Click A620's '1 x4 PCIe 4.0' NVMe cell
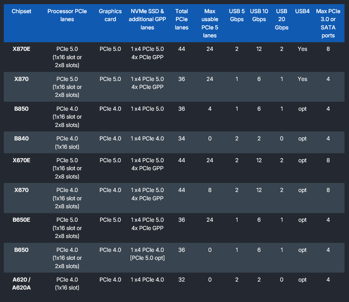349x302 pixels. click(x=147, y=280)
